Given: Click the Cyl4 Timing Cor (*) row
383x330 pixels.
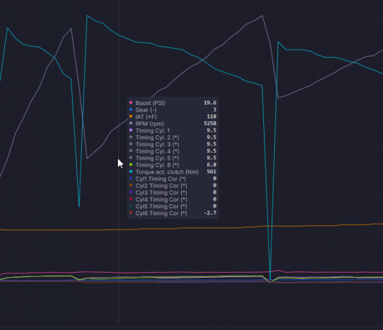Looking at the screenshot, I should 173,199.
